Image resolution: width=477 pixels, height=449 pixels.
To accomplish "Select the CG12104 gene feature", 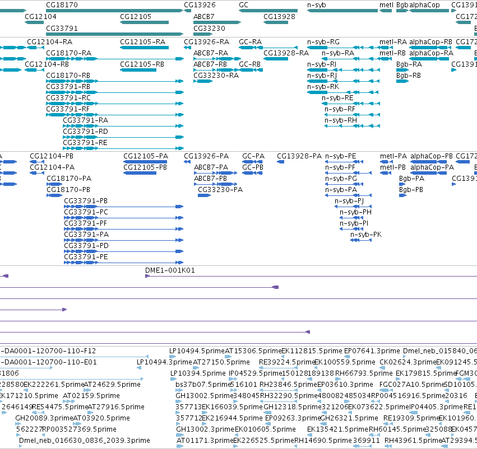I will pyautogui.click(x=34, y=22).
